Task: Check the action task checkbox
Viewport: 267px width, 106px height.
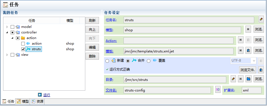Action: tap(23, 44)
